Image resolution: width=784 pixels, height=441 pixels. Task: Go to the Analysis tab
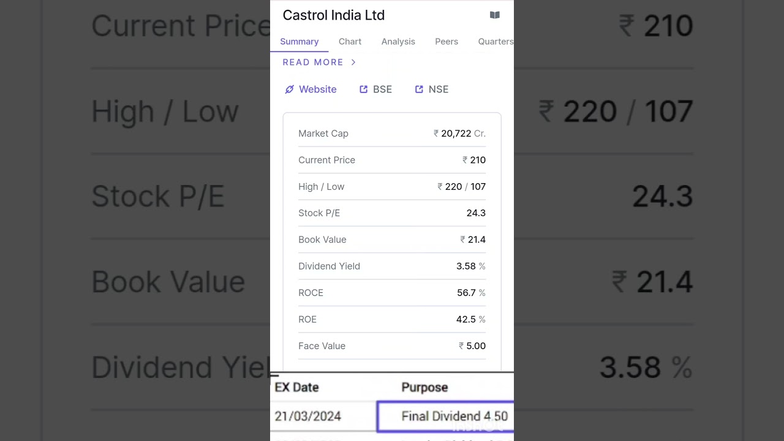point(398,42)
